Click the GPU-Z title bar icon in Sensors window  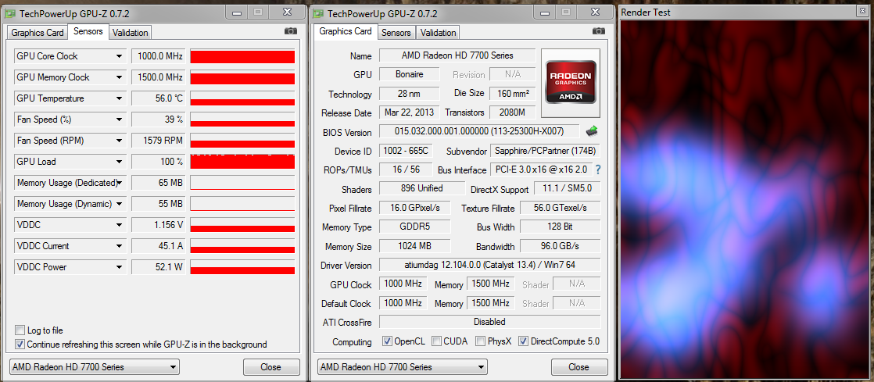click(x=10, y=13)
